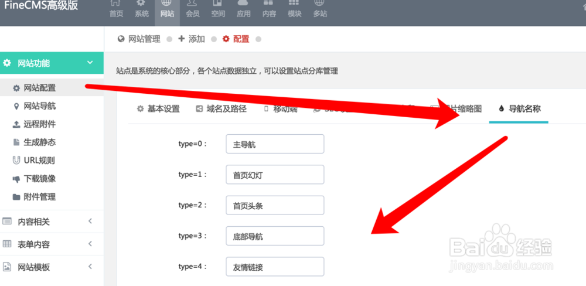Image resolution: width=586 pixels, height=286 pixels.
Task: Click the 添加 add link
Action: [196, 39]
